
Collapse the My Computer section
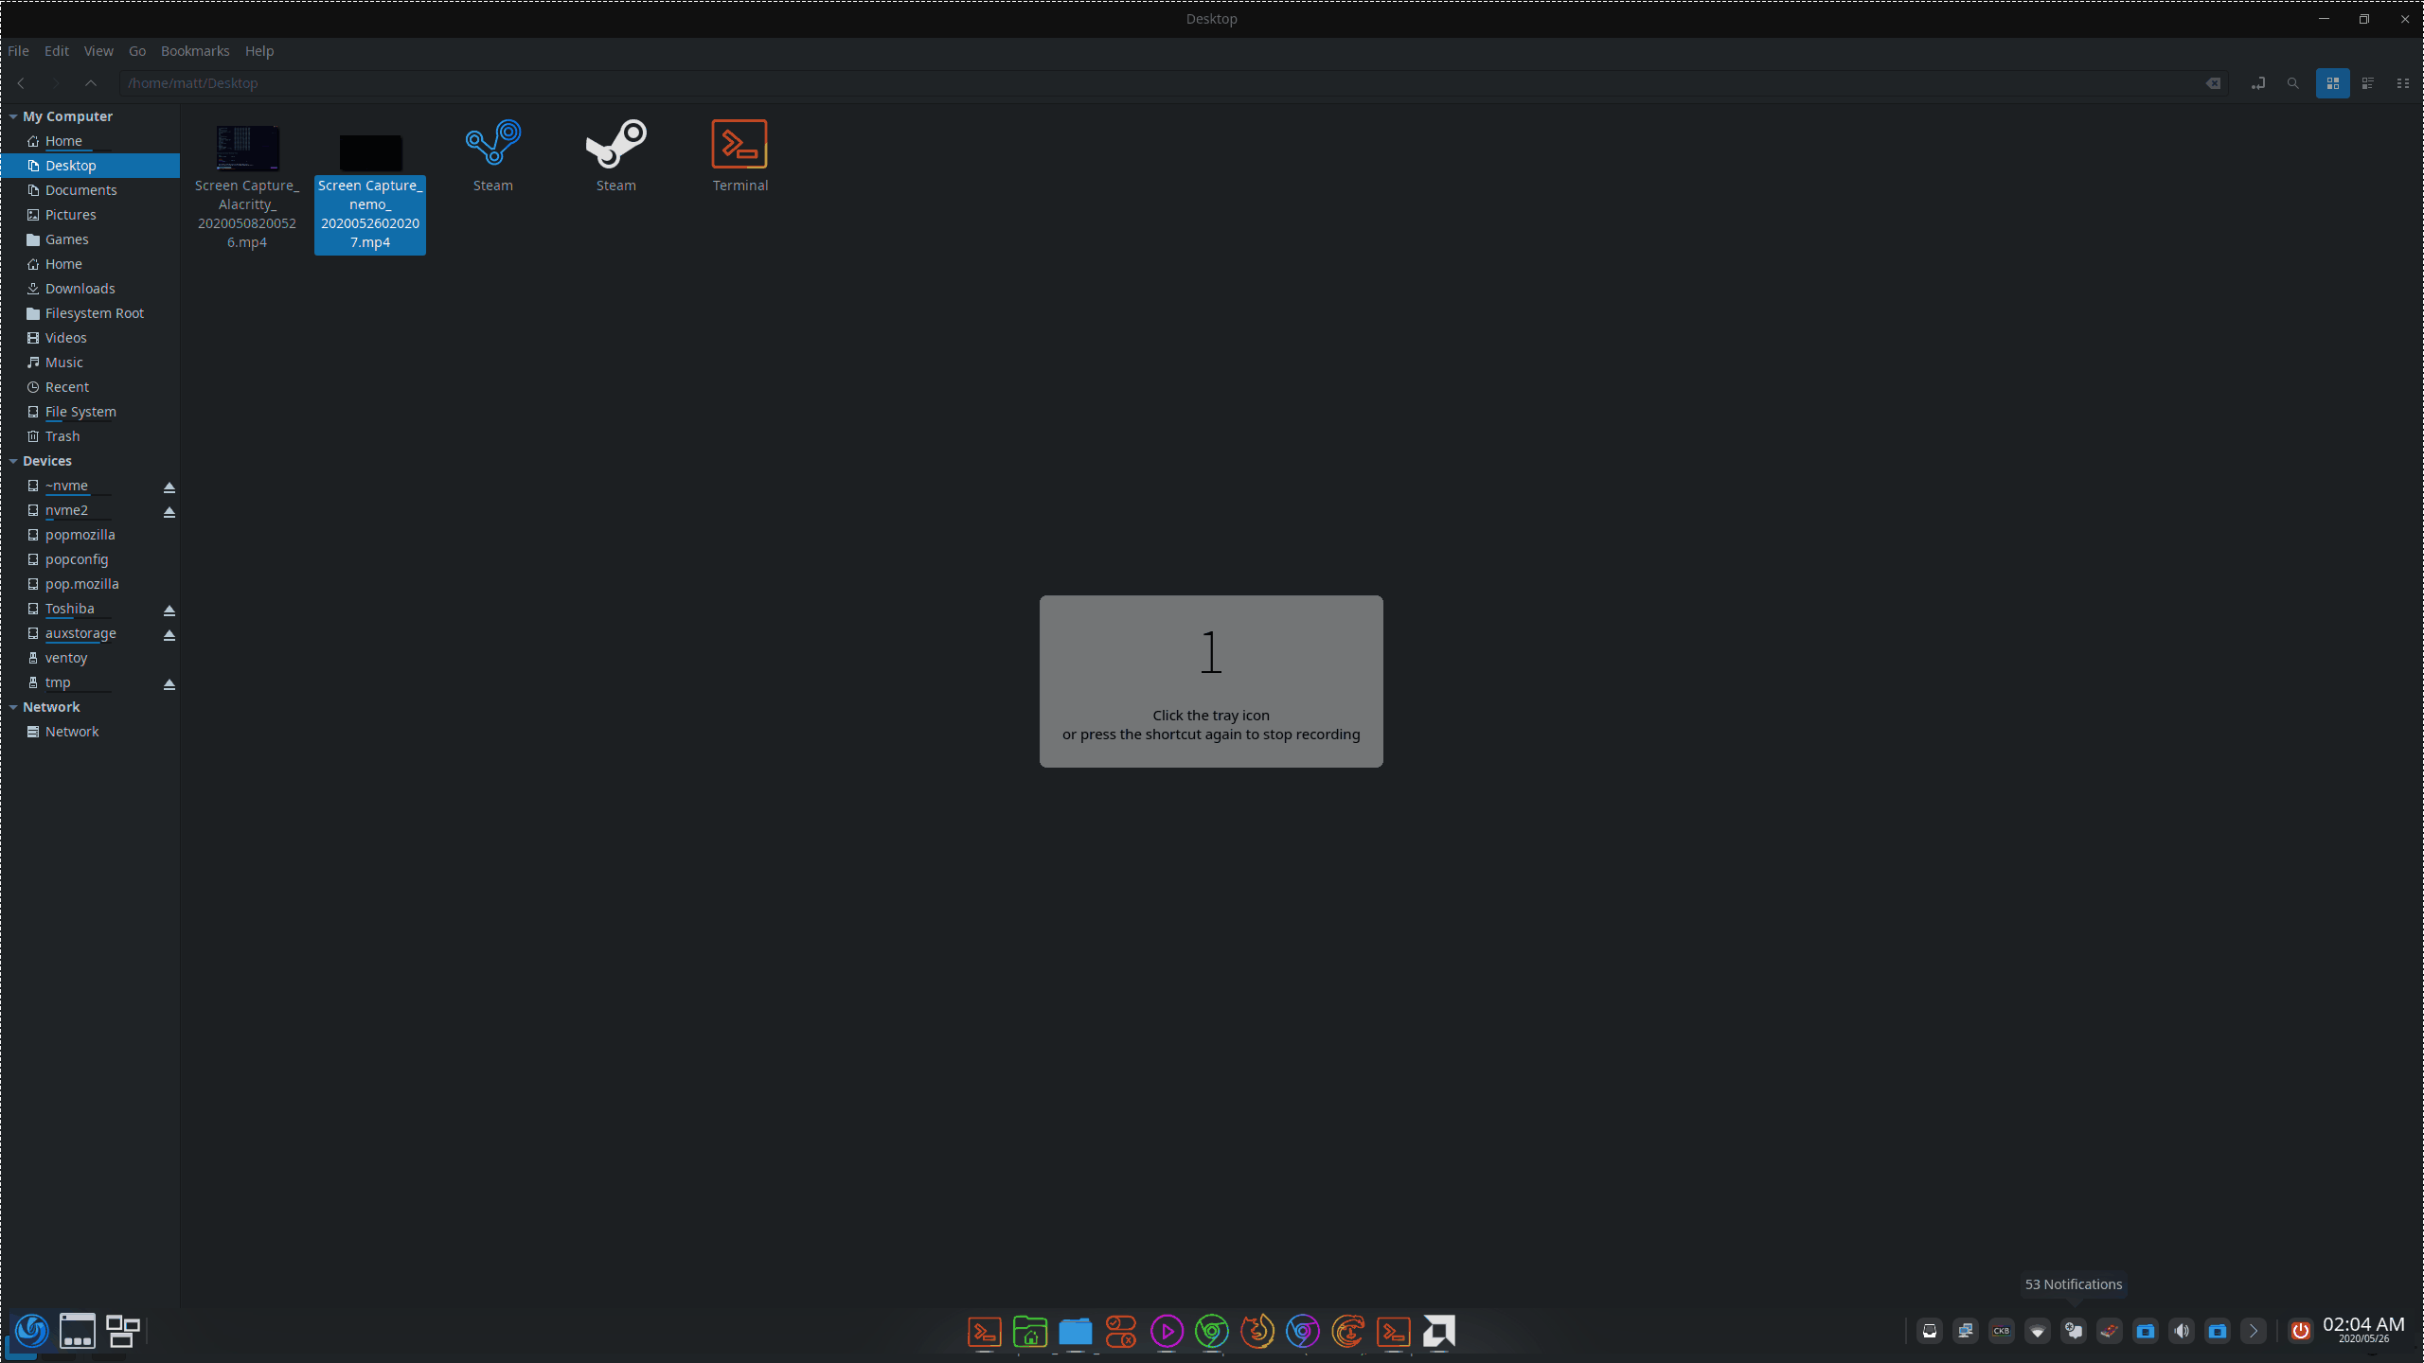pyautogui.click(x=13, y=116)
